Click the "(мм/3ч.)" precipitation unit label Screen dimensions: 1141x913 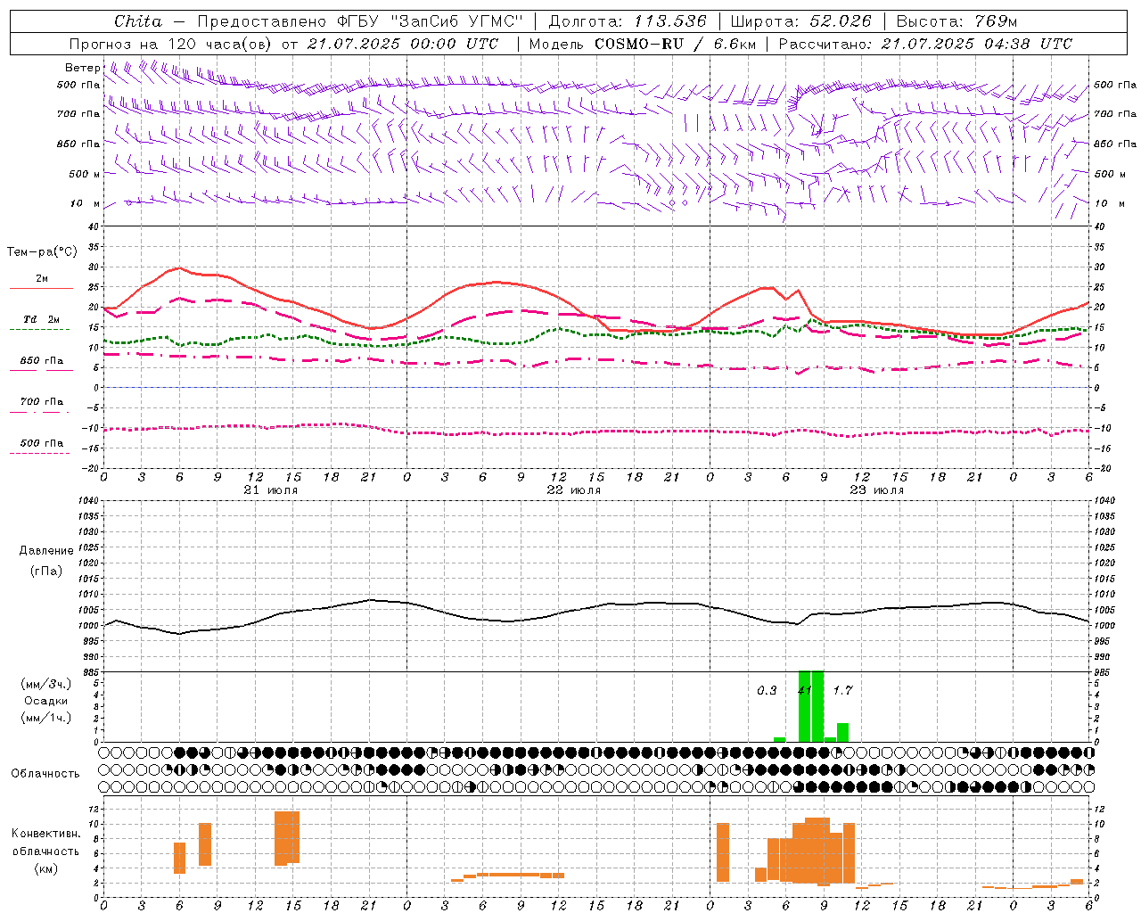[46, 684]
